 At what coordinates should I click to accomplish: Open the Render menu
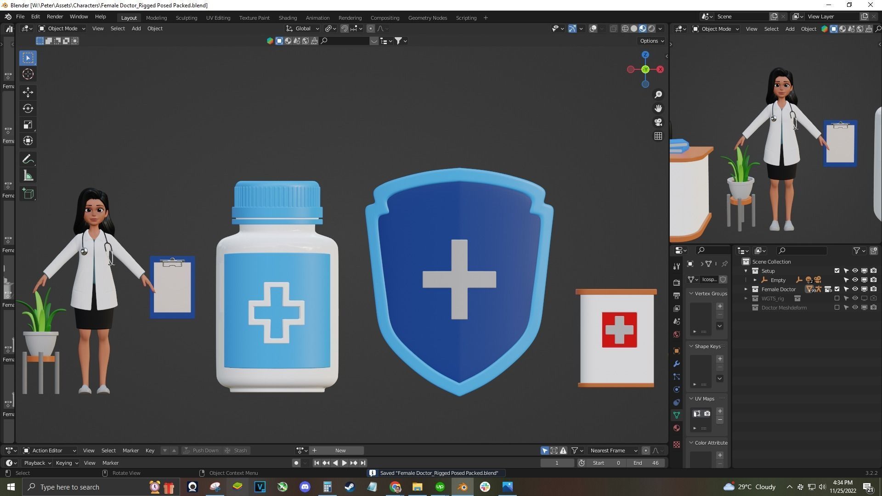click(x=55, y=17)
